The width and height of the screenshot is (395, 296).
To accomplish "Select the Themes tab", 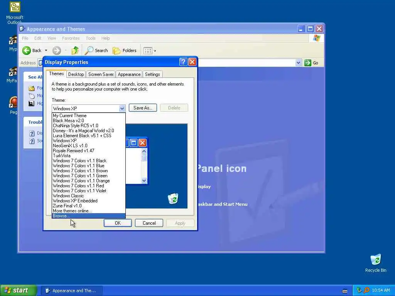I will point(56,74).
